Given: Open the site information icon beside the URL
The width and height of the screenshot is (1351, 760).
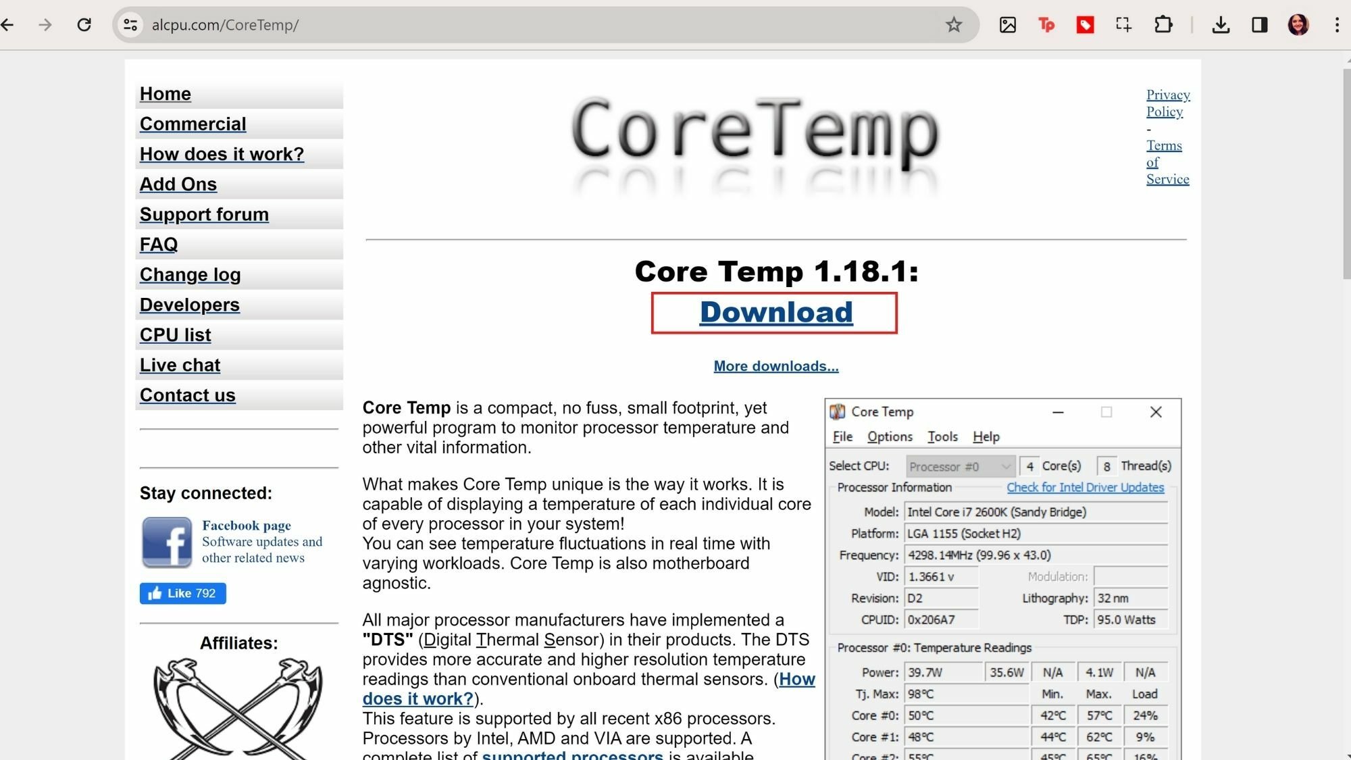Looking at the screenshot, I should tap(130, 25).
